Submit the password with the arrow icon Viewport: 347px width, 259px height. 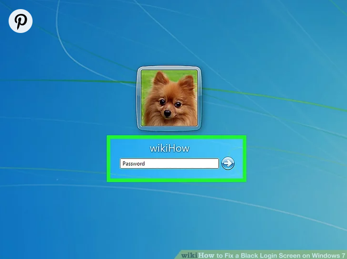coord(228,163)
